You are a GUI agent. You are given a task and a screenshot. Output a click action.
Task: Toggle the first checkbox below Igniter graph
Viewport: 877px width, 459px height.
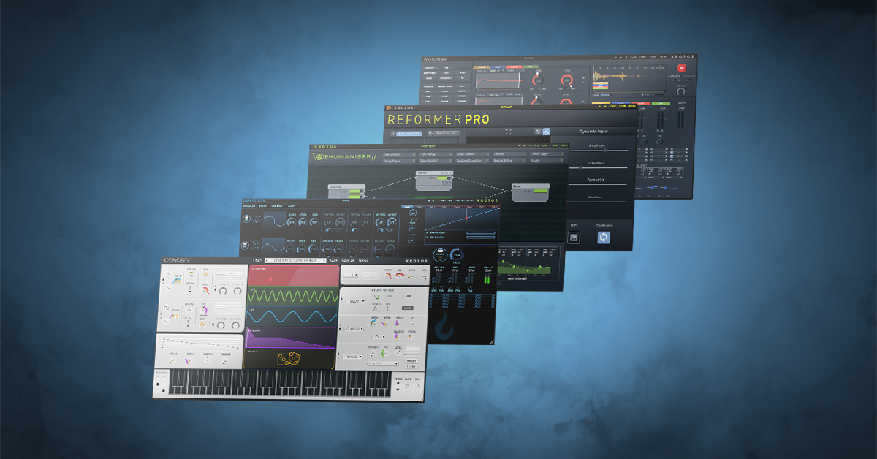(x=427, y=232)
